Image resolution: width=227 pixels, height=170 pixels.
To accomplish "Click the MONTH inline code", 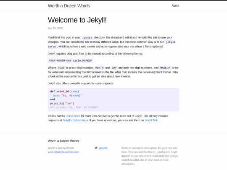I will click(x=100, y=68).
